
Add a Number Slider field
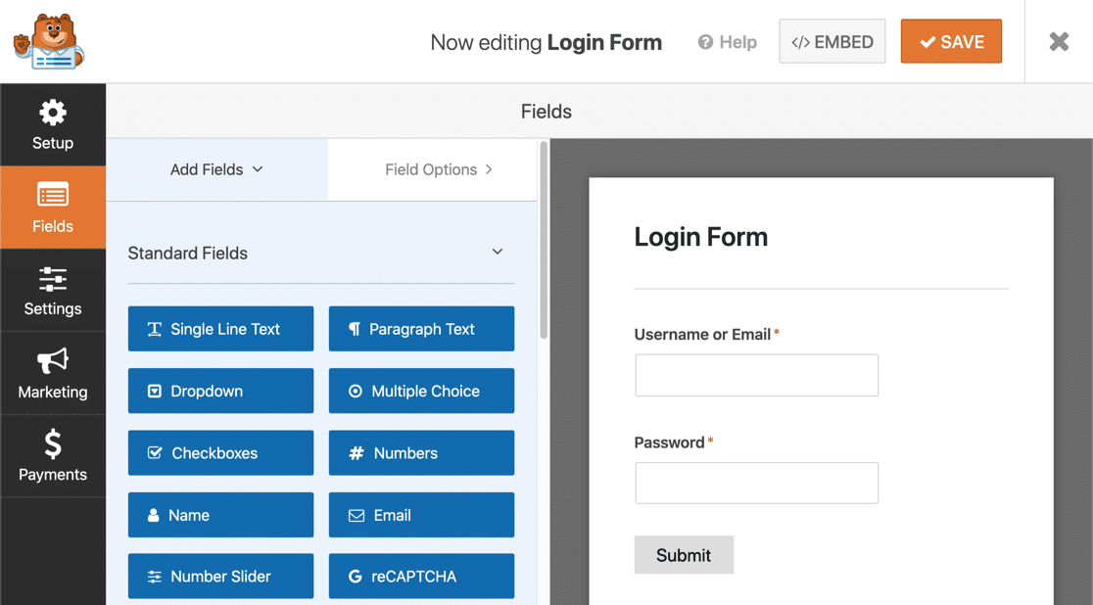coord(220,577)
